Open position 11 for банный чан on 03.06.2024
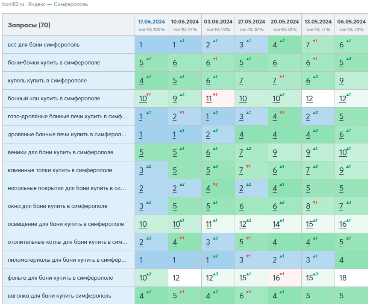This screenshot has width=370, height=304. pos(208,99)
